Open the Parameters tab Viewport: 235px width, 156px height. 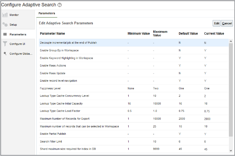[47, 13]
